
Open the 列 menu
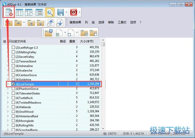86,22
